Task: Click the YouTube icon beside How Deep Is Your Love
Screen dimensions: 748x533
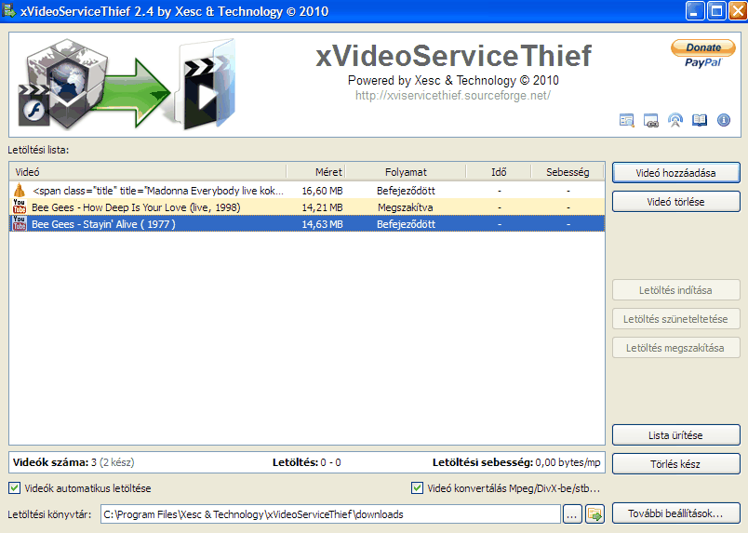Action: [20, 207]
